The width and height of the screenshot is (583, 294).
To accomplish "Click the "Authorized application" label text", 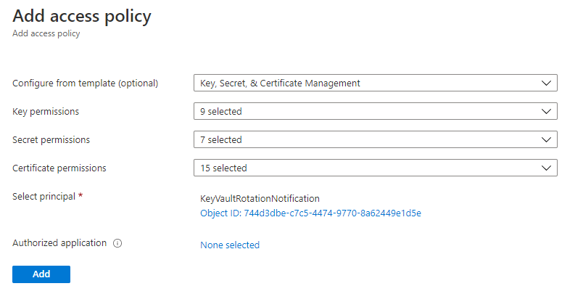I will [x=59, y=243].
